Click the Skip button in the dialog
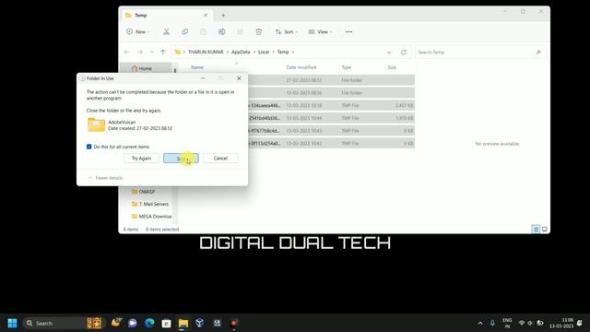590x332 pixels. [181, 158]
